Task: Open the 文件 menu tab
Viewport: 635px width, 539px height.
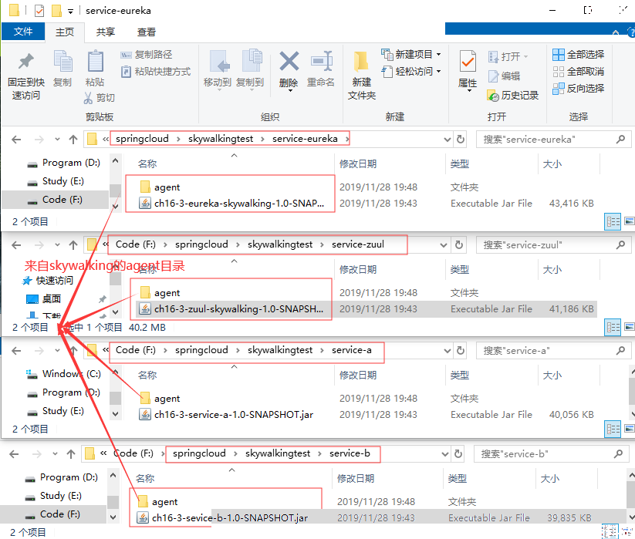Action: point(23,32)
